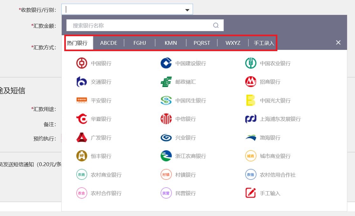Pick the Agricultural Bank of China icon
The image size is (355, 216).
(x=251, y=63)
